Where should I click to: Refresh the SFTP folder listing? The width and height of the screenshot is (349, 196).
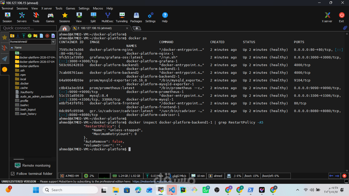[x=30, y=36]
